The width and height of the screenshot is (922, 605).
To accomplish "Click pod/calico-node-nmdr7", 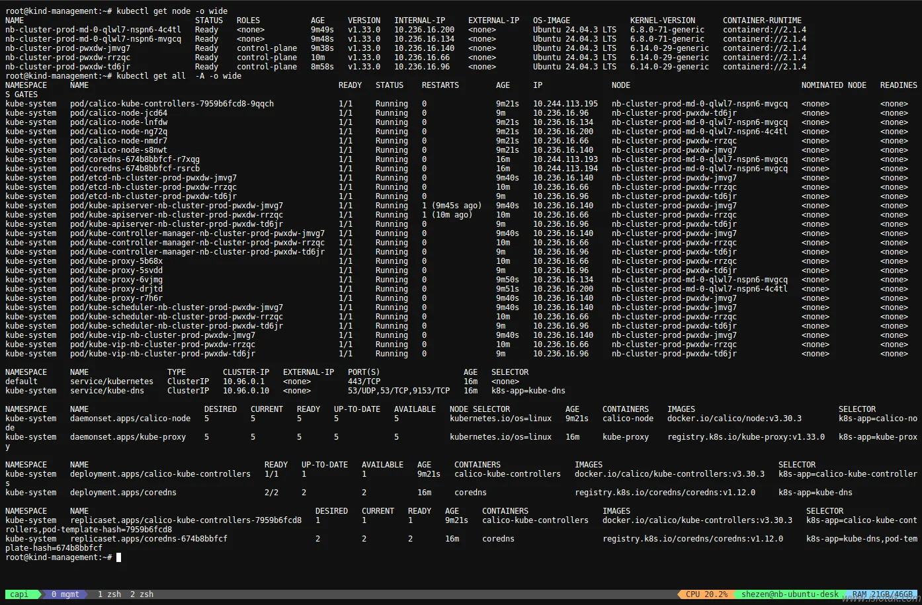I will (119, 141).
